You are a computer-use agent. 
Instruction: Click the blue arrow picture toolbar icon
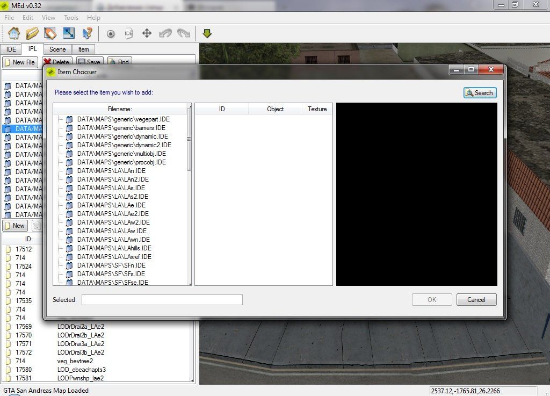(69, 33)
